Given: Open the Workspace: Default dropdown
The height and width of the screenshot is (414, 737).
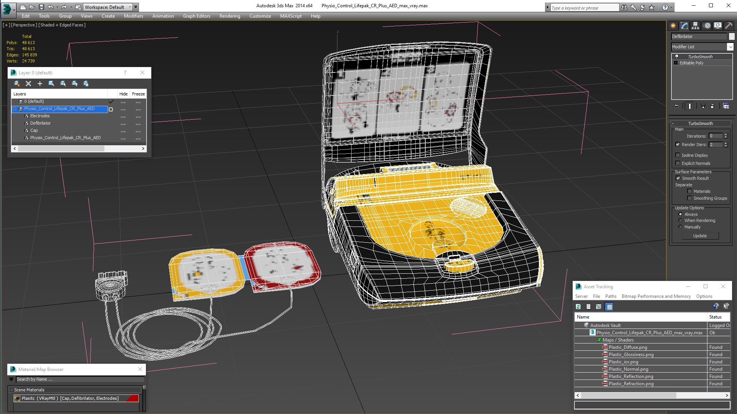Looking at the screenshot, I should pyautogui.click(x=107, y=7).
